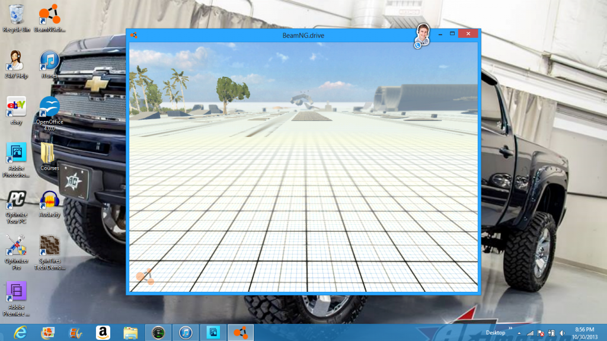This screenshot has height=341, width=607.
Task: Select the 24x7 Help desktop shortcut
Action: (x=16, y=64)
